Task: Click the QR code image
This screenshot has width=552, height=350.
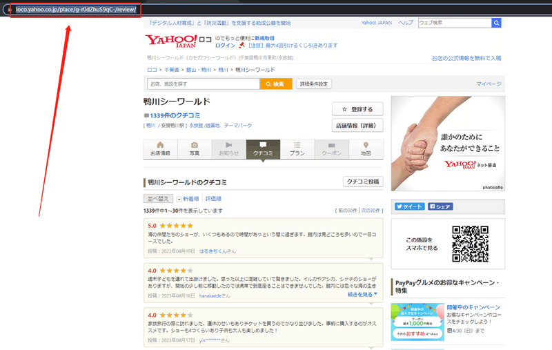Action: [470, 244]
